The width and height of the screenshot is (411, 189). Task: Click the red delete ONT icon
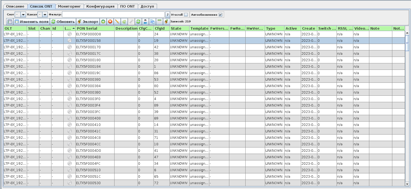coord(110,22)
